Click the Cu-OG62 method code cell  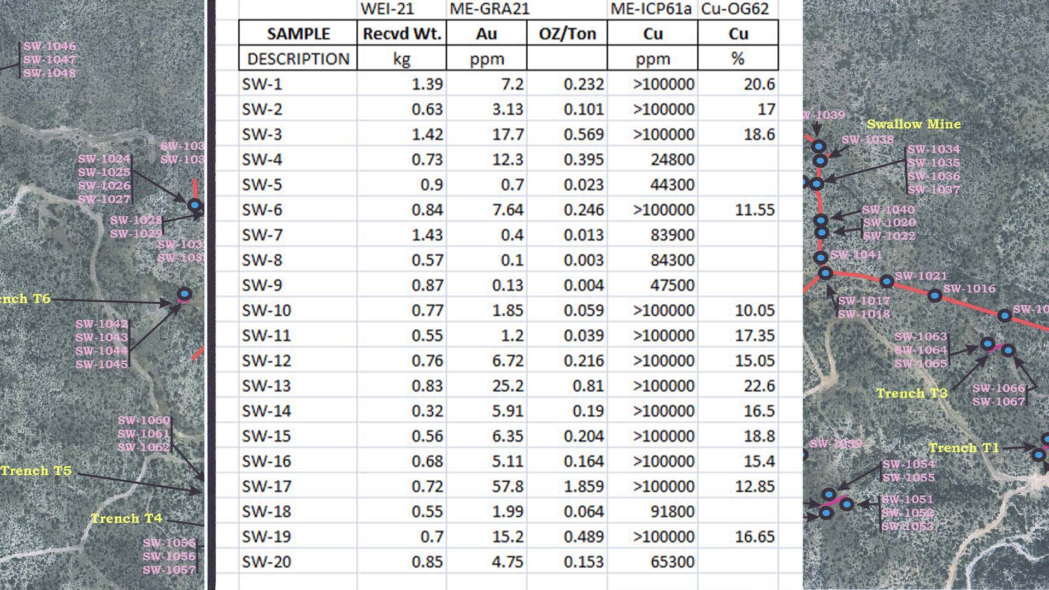tap(735, 9)
